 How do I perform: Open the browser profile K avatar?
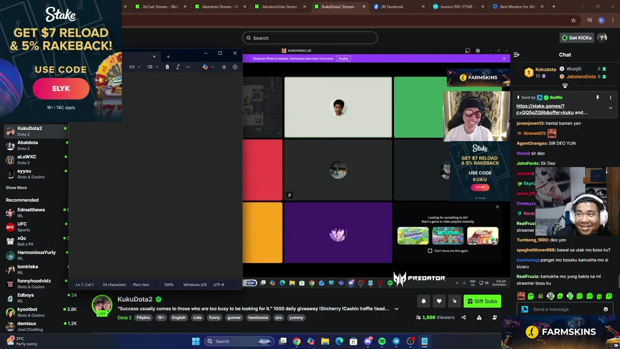pos(601,20)
